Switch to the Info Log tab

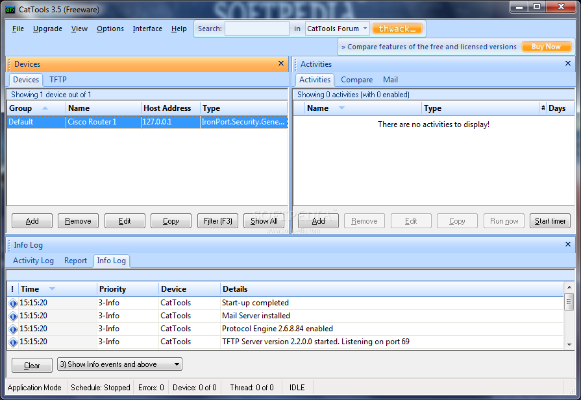pyautogui.click(x=111, y=261)
